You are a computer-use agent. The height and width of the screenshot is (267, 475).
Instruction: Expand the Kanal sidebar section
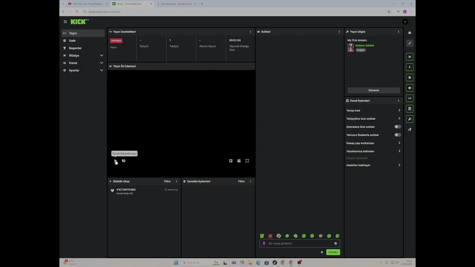click(x=83, y=63)
